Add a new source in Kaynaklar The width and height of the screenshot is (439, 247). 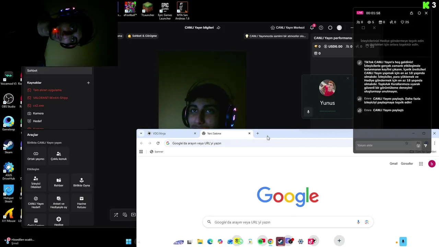point(88,83)
